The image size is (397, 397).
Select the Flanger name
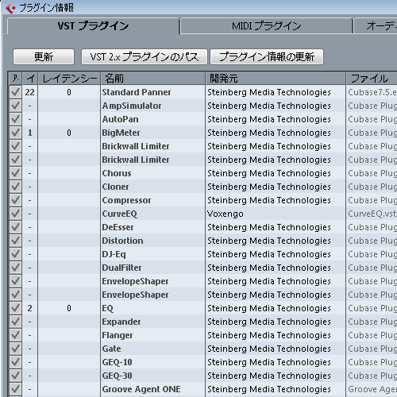[x=118, y=335]
